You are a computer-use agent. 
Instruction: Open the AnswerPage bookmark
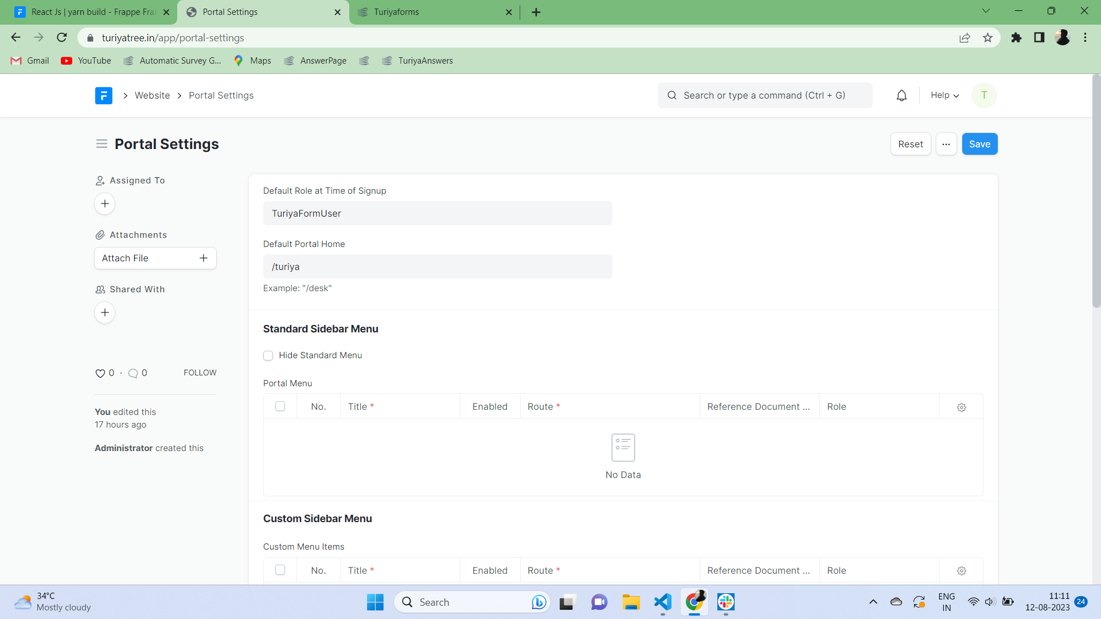315,61
